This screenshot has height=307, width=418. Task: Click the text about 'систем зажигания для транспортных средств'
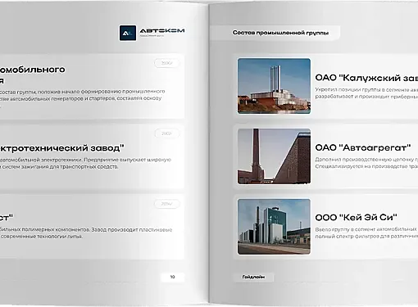[x=59, y=167]
